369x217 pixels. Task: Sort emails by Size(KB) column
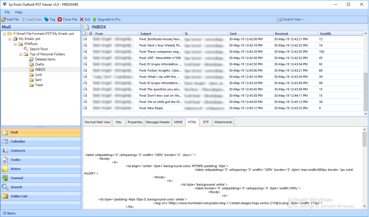[341, 33]
